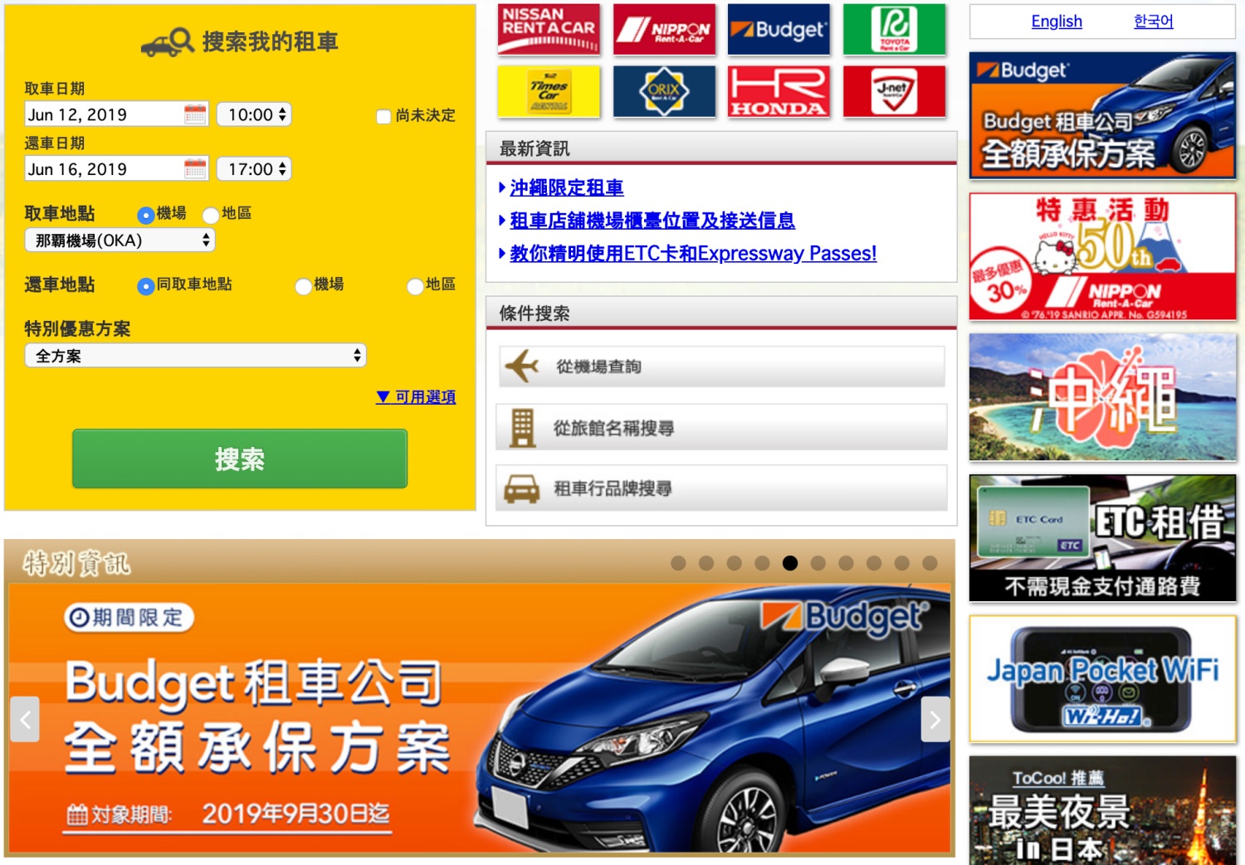This screenshot has height=865, width=1245.
Task: Open return date calendar icon
Action: point(195,169)
